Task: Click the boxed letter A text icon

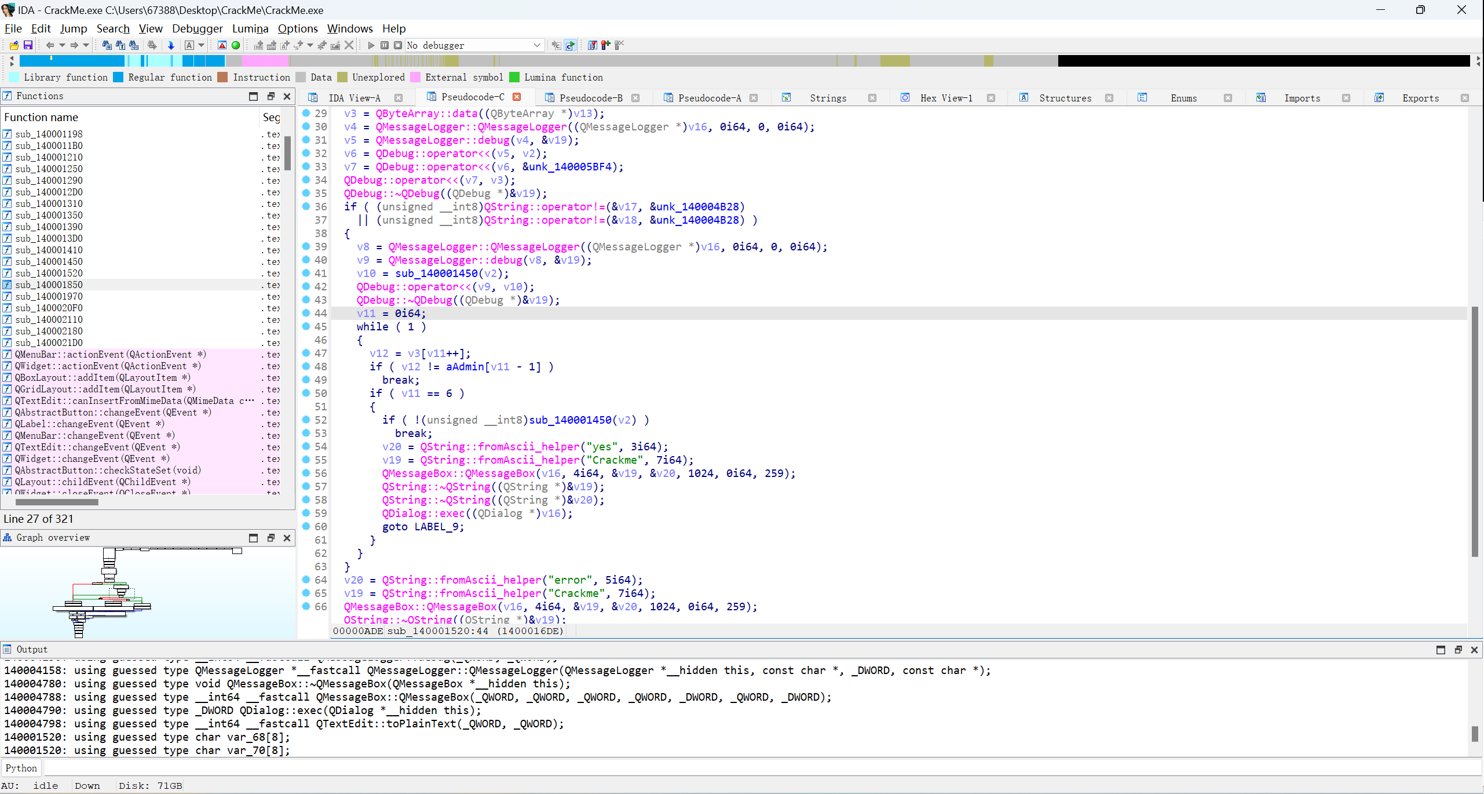Action: pyautogui.click(x=189, y=45)
